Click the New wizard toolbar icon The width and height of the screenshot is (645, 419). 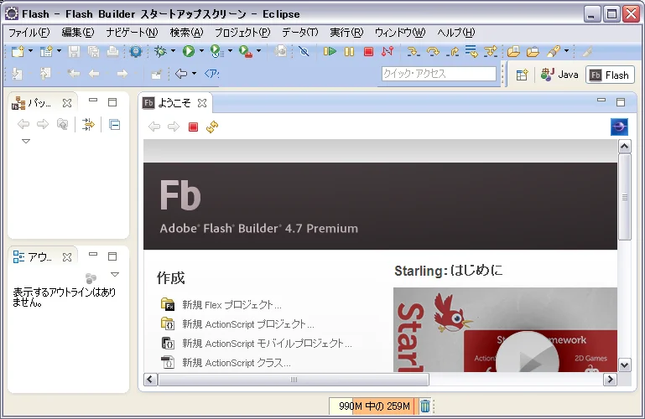coord(18,51)
